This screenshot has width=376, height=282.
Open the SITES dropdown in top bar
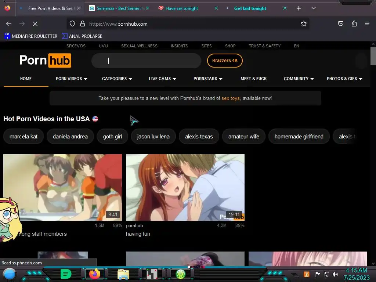click(x=206, y=46)
